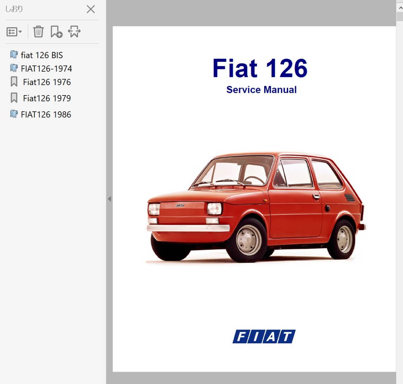Click the bookmark icon beside Fiat126 1979
Image resolution: width=403 pixels, height=384 pixels.
pos(14,98)
